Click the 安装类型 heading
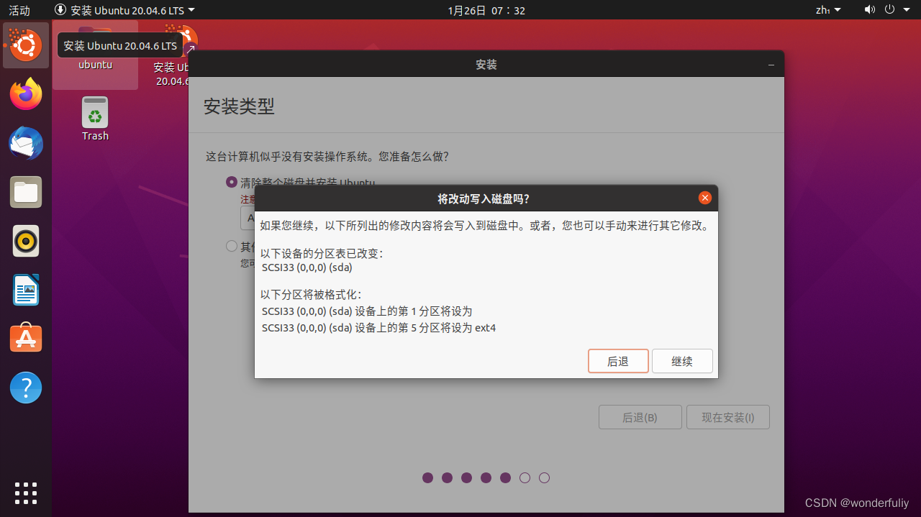921x517 pixels. coord(239,107)
